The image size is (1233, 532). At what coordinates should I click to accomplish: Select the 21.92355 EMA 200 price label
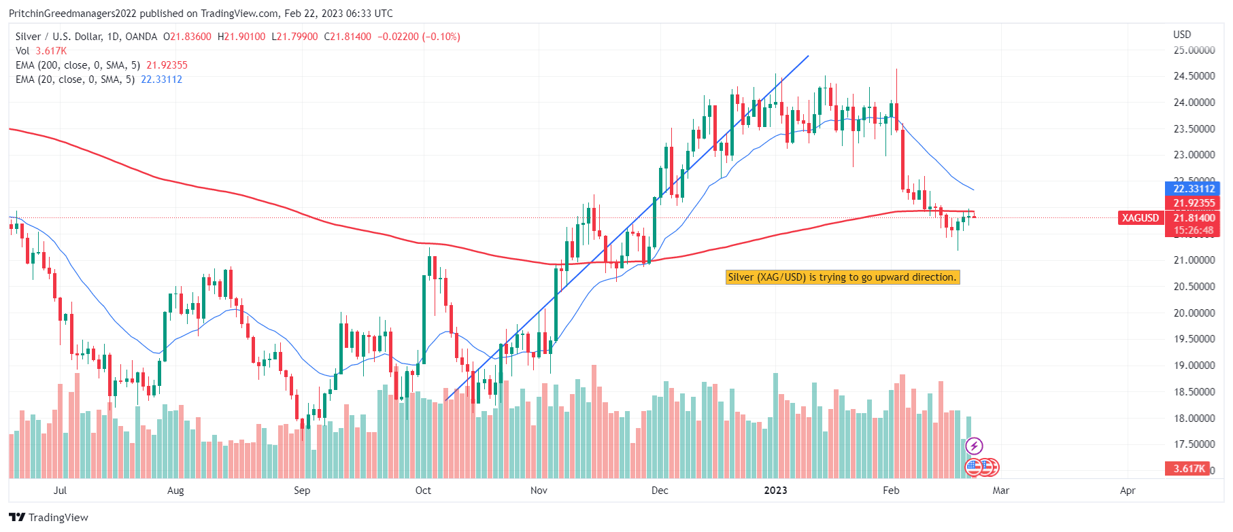(x=1194, y=203)
